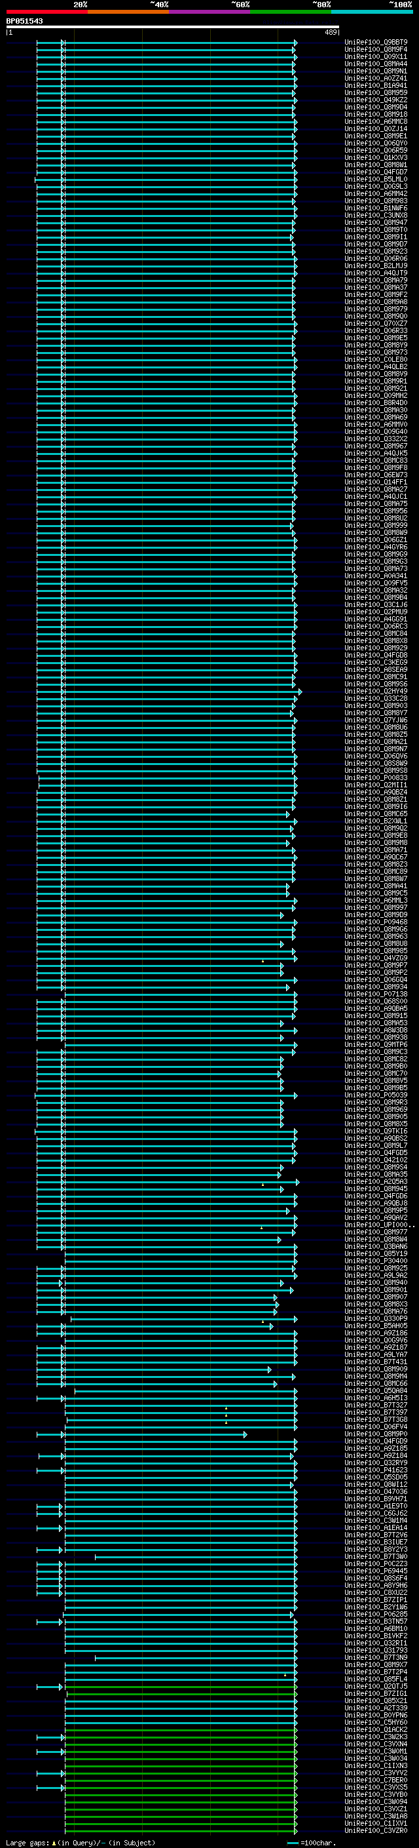
Task: Select hit label UniRef100_A9QBA5
Action: pos(376,1009)
